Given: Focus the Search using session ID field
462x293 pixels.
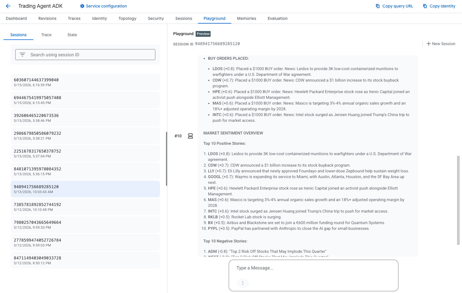Looking at the screenshot, I should [x=85, y=55].
